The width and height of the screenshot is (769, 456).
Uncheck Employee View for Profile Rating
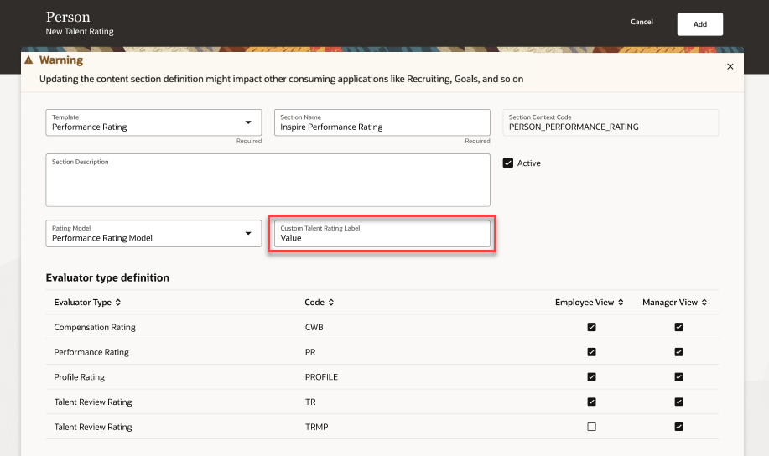(591, 377)
